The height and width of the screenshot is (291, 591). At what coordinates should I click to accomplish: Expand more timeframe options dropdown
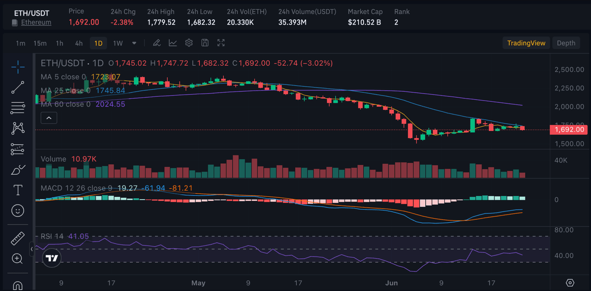pyautogui.click(x=134, y=43)
